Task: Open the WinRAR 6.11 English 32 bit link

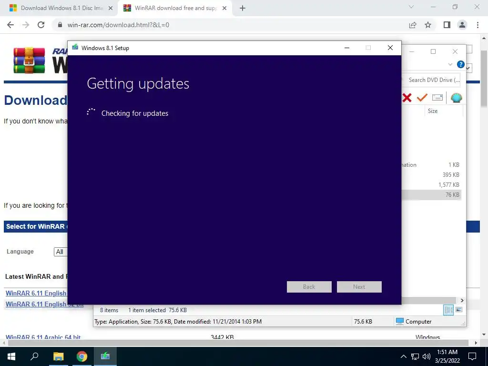Action: point(44,304)
